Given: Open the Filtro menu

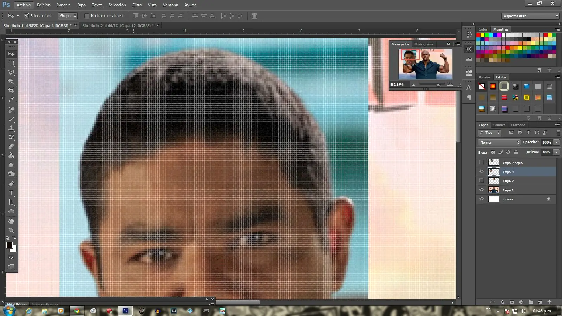Looking at the screenshot, I should 137,5.
